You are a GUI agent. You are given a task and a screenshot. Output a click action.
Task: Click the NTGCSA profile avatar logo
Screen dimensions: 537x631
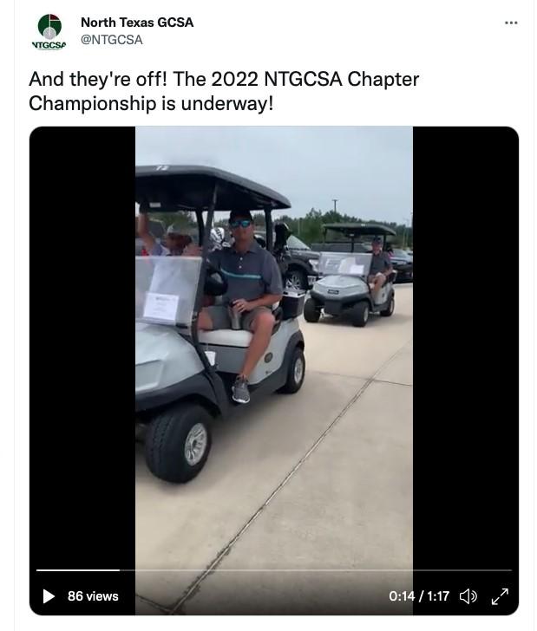pyautogui.click(x=49, y=31)
